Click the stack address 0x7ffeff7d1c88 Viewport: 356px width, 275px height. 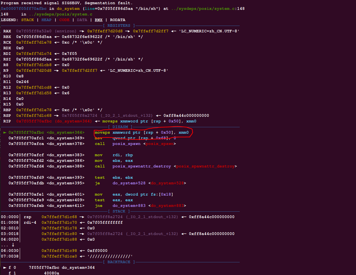tap(59, 240)
